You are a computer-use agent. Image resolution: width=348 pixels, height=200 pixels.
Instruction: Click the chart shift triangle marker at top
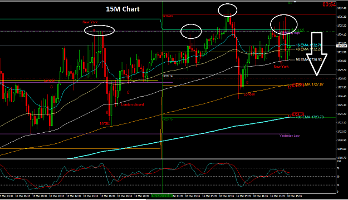295,2
